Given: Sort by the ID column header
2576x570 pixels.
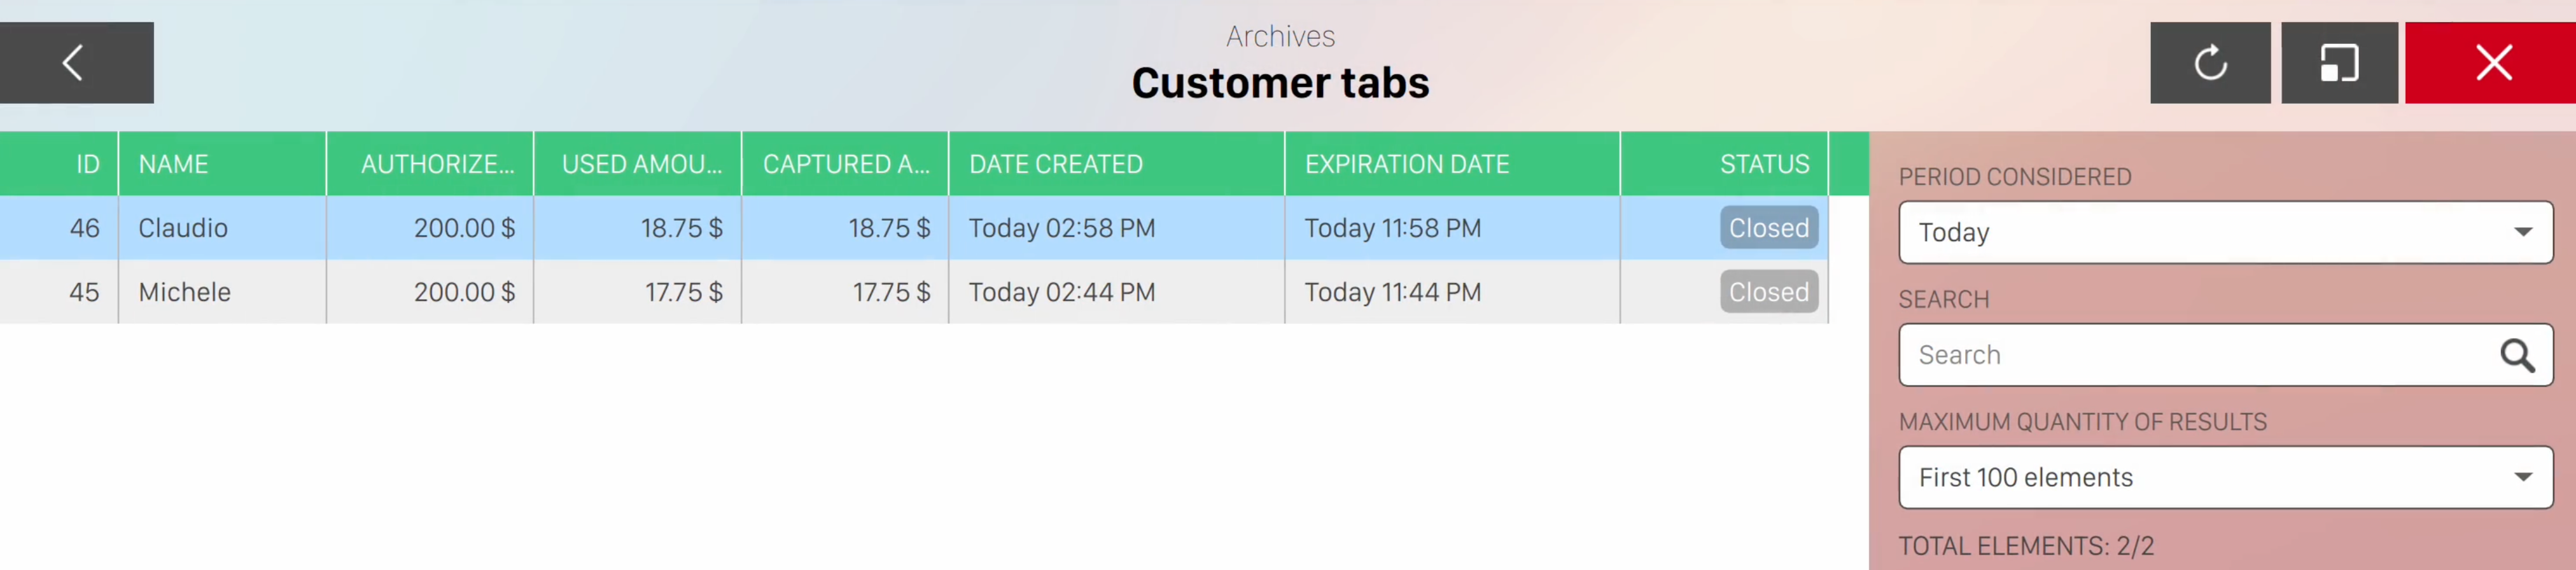Looking at the screenshot, I should coord(87,164).
